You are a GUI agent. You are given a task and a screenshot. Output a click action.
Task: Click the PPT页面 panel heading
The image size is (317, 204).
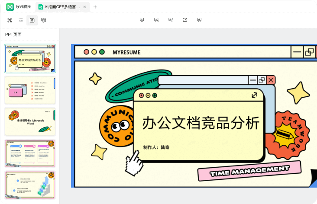[13, 35]
